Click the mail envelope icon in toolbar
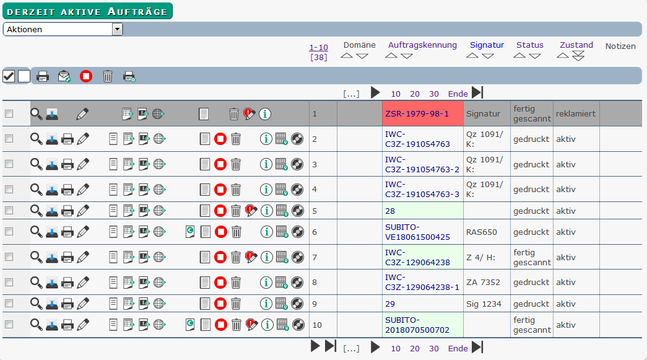Image resolution: width=647 pixels, height=360 pixels. [64, 76]
